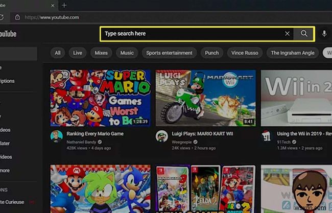This screenshot has width=332, height=213.
Task: Select the Music filter chip
Action: point(127,53)
